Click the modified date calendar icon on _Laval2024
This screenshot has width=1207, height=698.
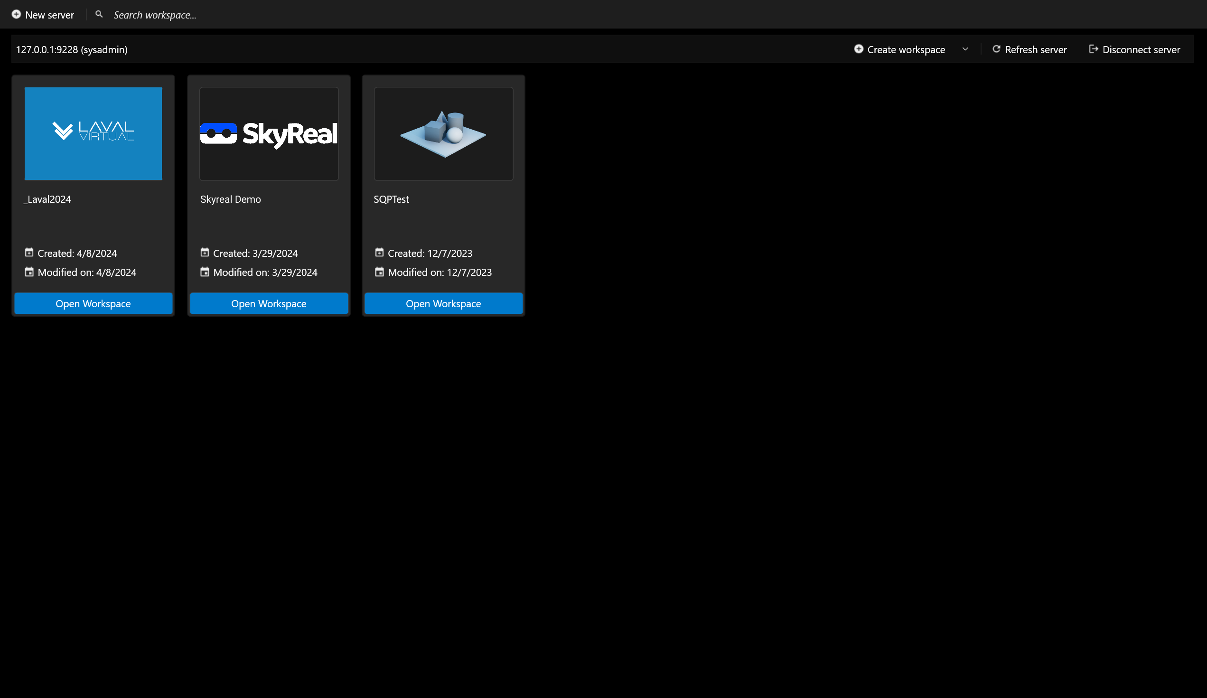click(x=29, y=272)
